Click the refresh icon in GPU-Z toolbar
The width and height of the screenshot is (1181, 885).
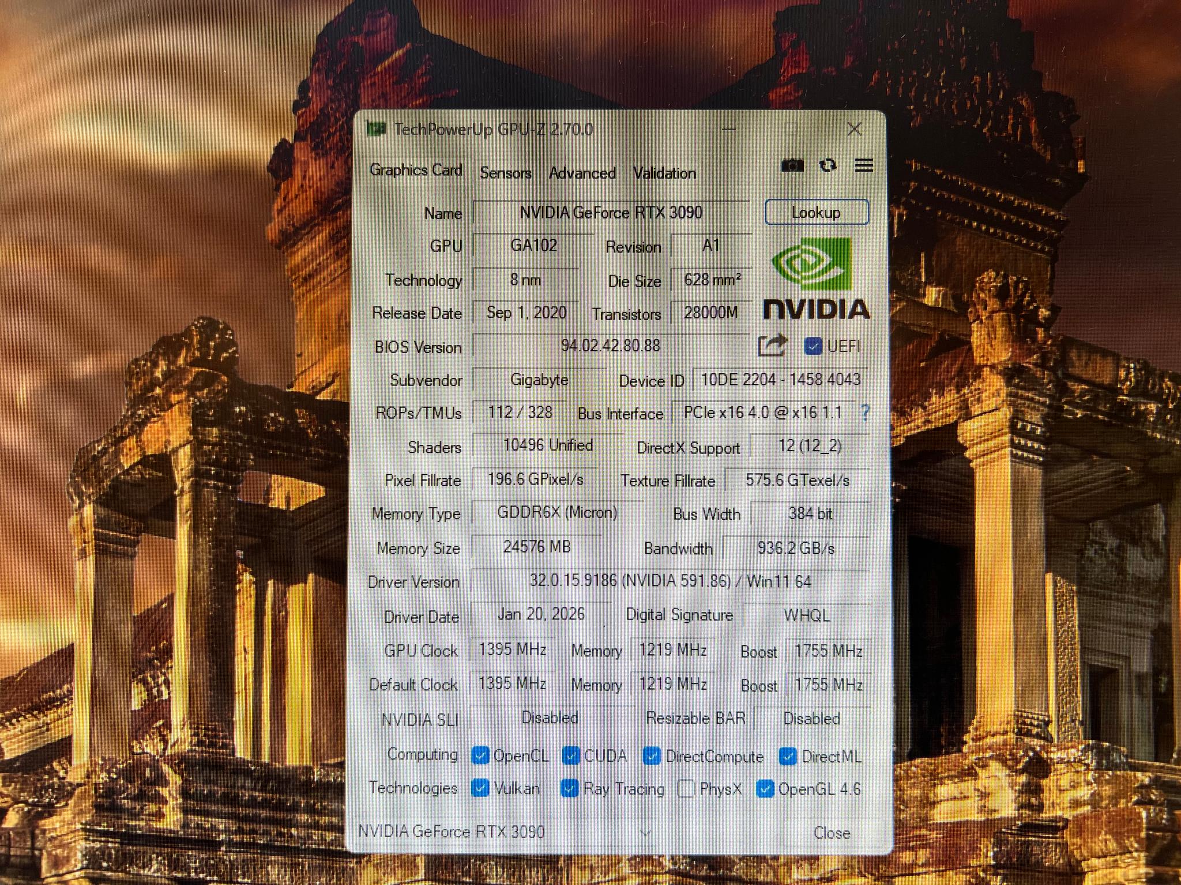[x=828, y=166]
